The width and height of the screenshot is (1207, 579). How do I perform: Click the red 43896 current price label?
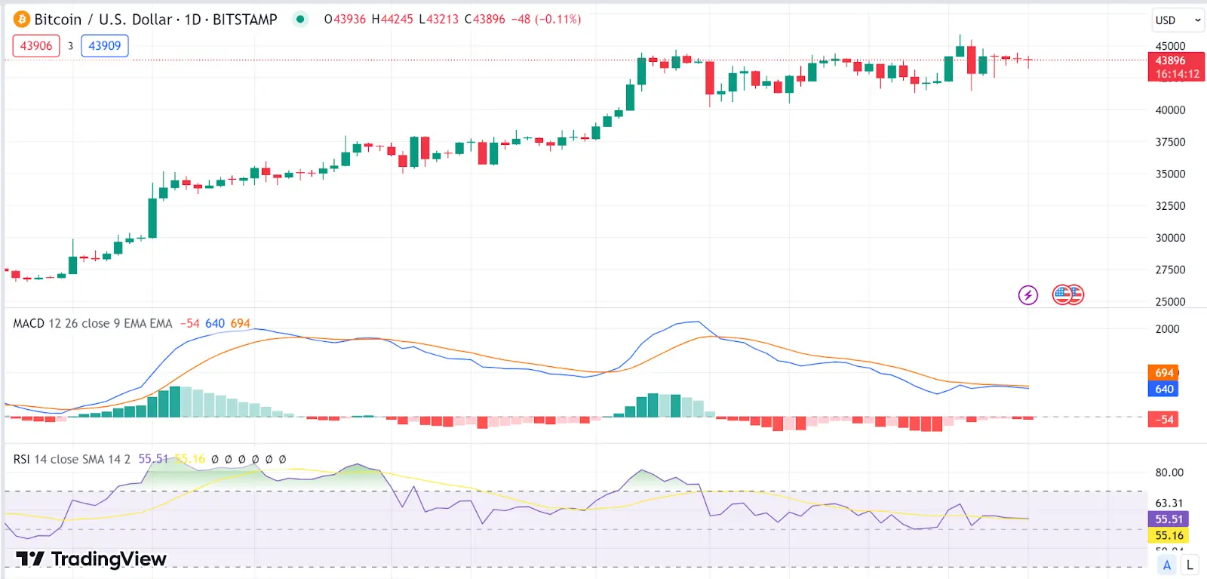1176,67
